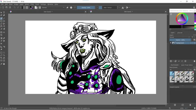Select the Move tool
Screen dimensions: 196x110
4,32
